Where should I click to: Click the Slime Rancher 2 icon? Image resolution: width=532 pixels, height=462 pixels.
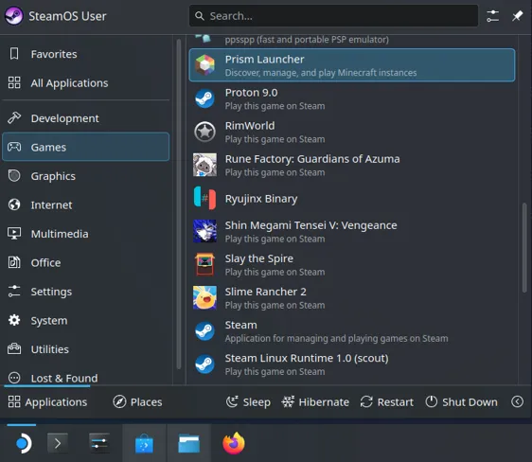204,297
